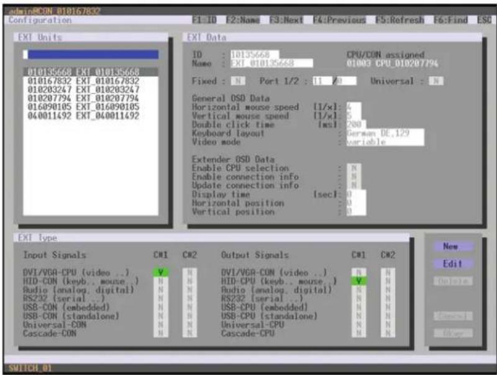Toggle input Universal-CON C#1 flag
The image size is (497, 375).
pos(161,324)
